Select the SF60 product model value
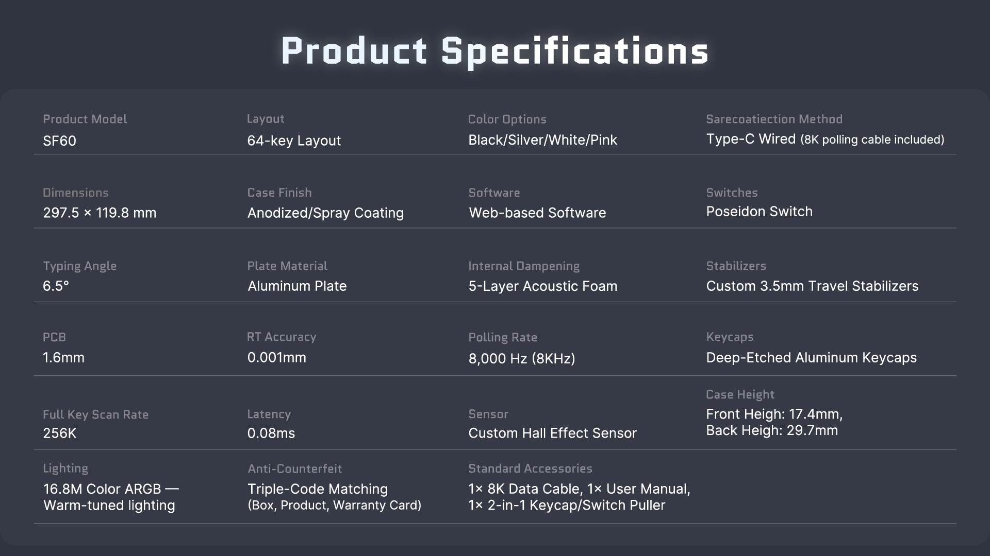Screen dimensions: 990x556 pos(59,141)
